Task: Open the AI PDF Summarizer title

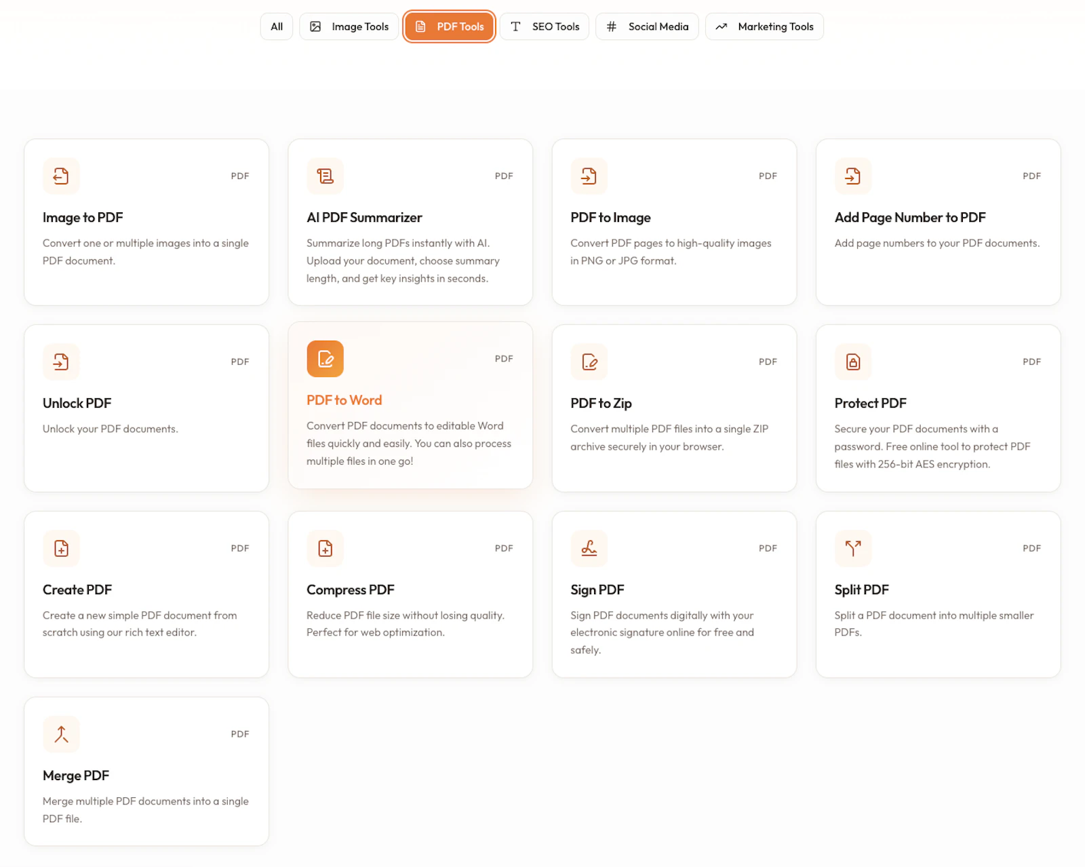Action: point(364,217)
